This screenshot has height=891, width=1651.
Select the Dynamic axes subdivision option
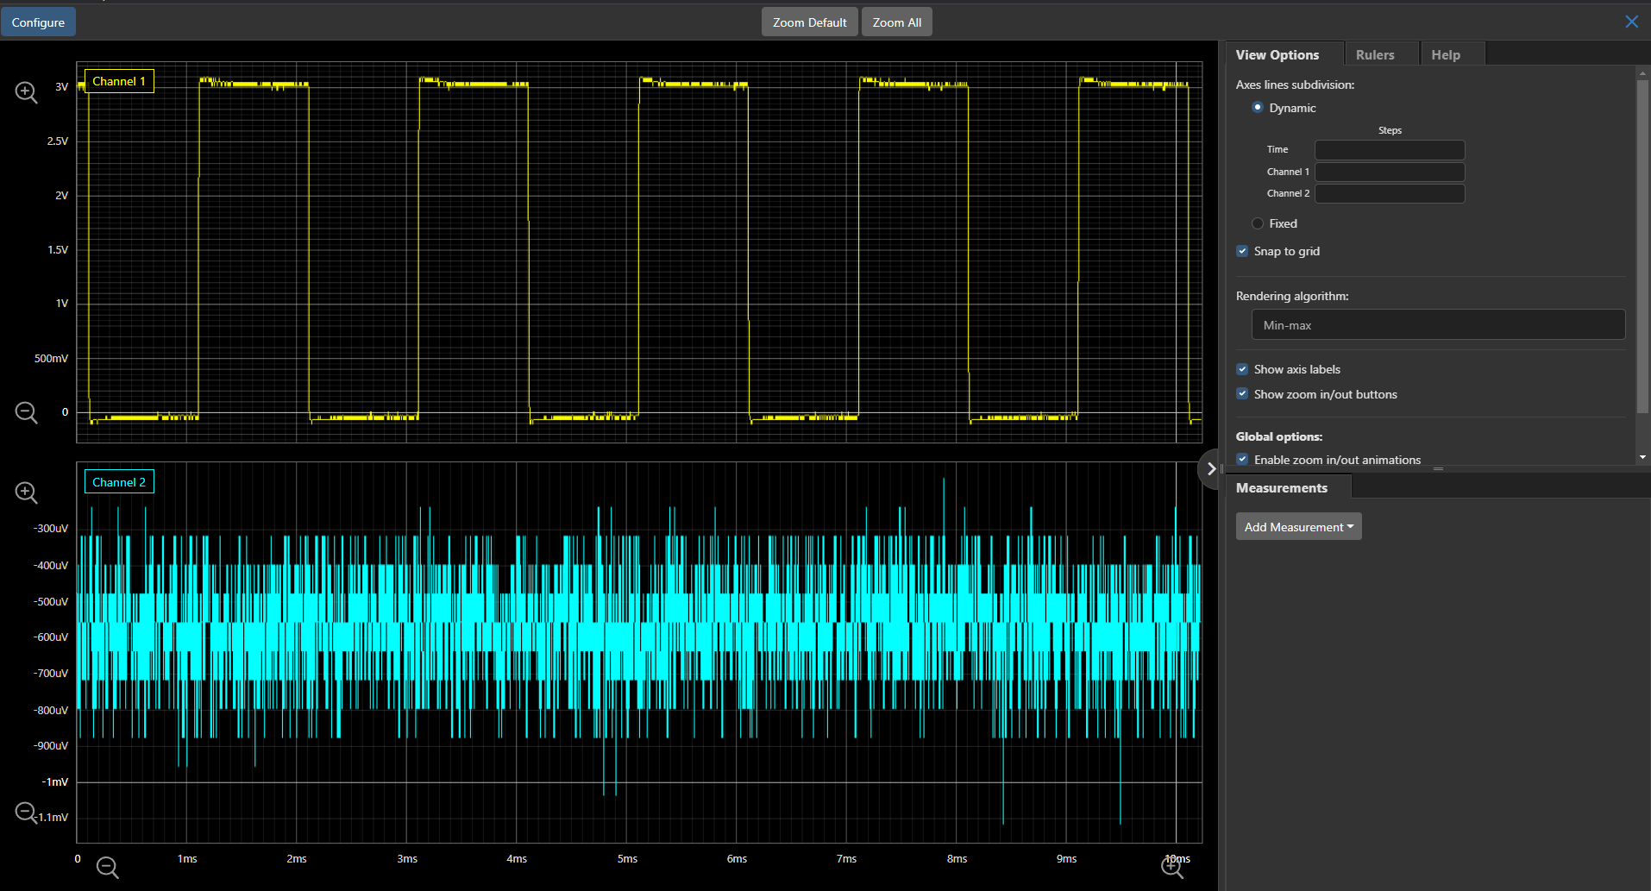point(1258,108)
